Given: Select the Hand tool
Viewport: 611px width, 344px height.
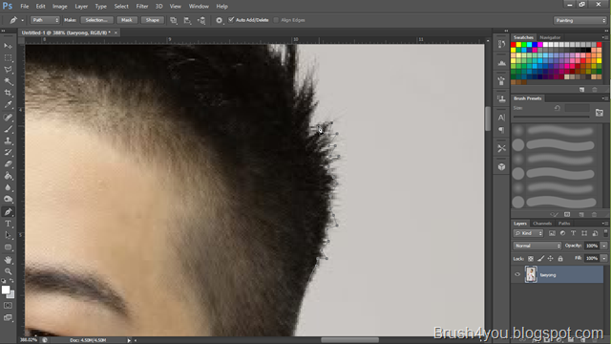Looking at the screenshot, I should [x=8, y=259].
